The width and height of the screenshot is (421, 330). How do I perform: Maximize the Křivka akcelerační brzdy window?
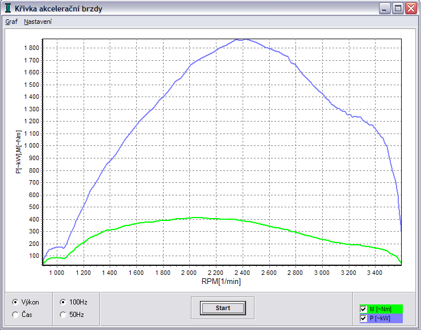[x=398, y=9]
